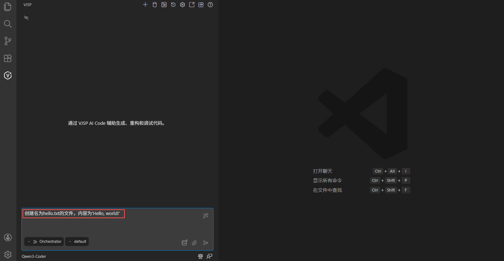
Task: Switch to the Explorer view in activity bar
Action: pos(8,7)
